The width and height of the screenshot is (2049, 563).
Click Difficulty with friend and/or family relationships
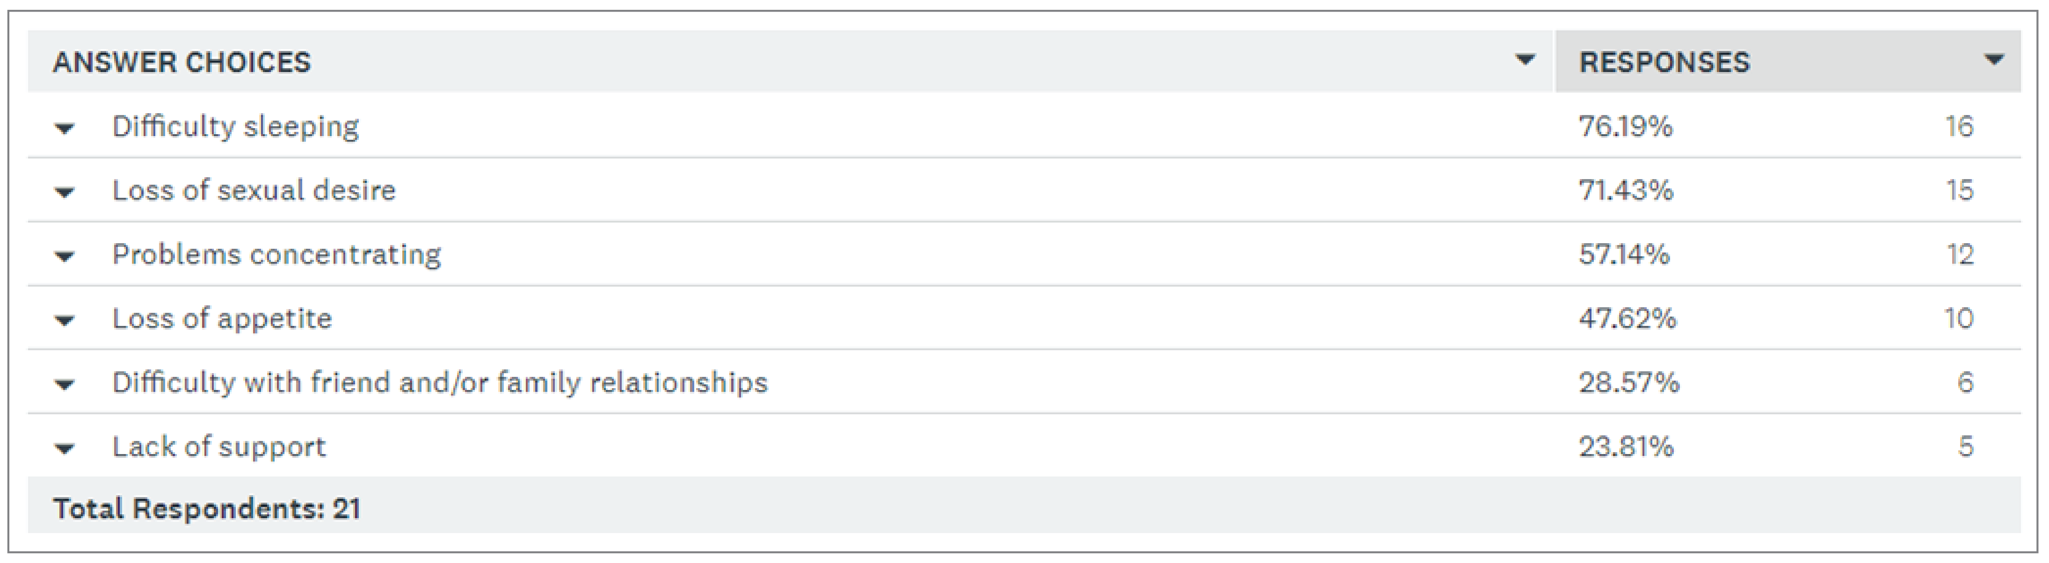[440, 383]
